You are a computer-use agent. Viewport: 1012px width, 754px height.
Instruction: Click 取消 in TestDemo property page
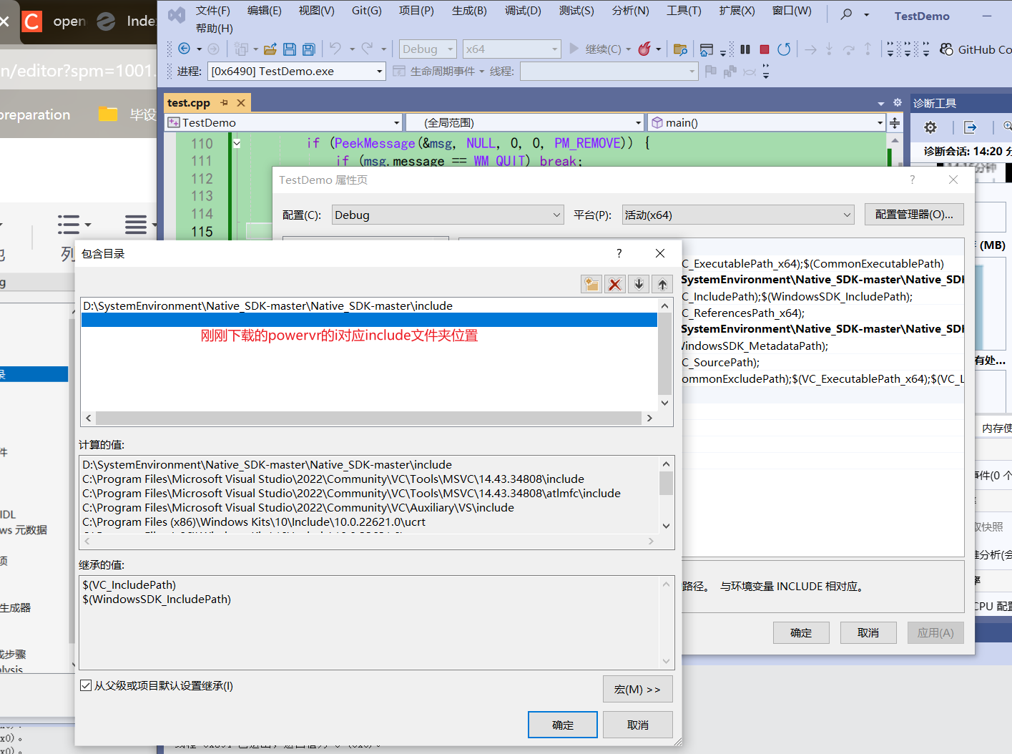click(x=868, y=633)
